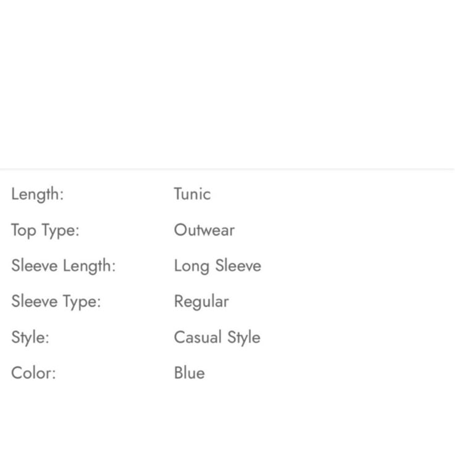The height and width of the screenshot is (455, 455).
Task: Click the blank white area above the specifications
Action: click(227, 80)
